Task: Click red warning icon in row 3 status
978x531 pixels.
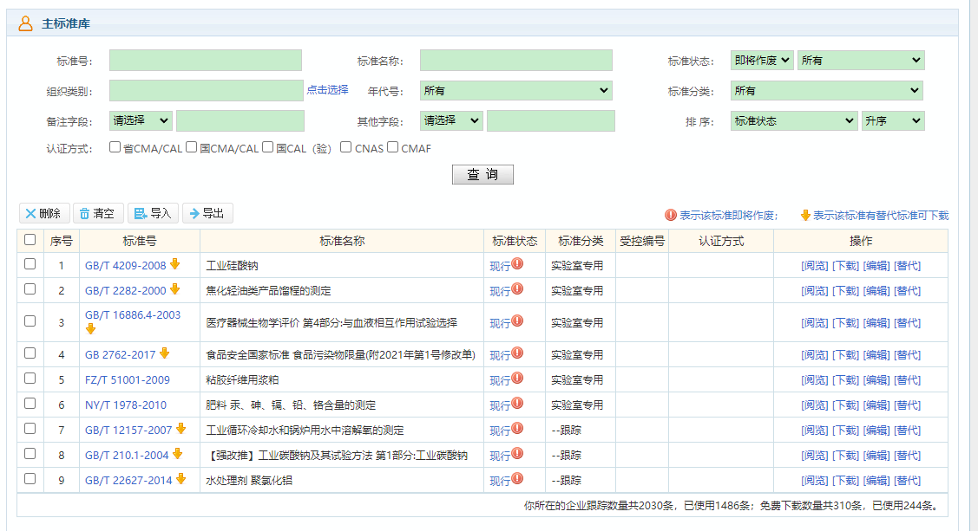Action: pyautogui.click(x=517, y=321)
